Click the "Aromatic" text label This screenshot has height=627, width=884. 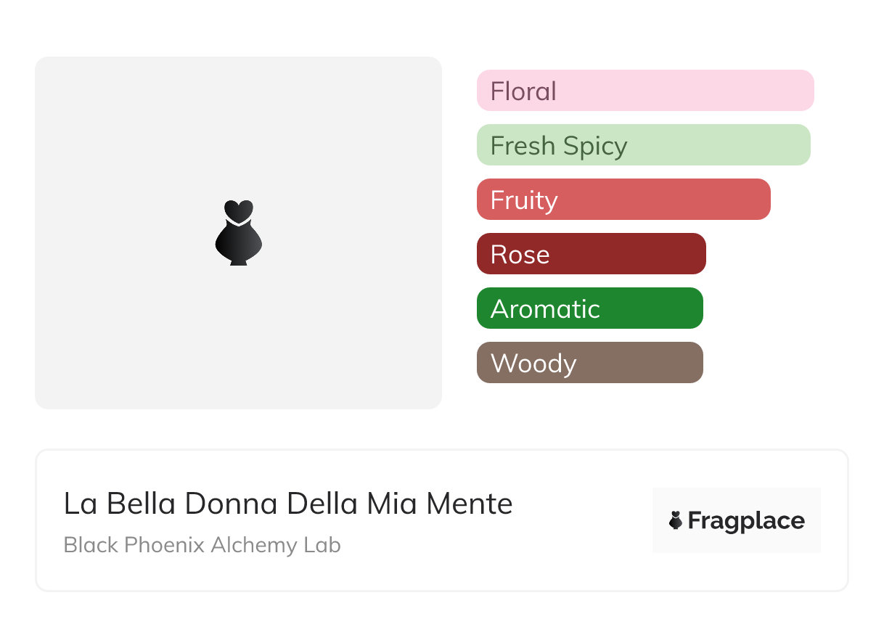tap(545, 309)
